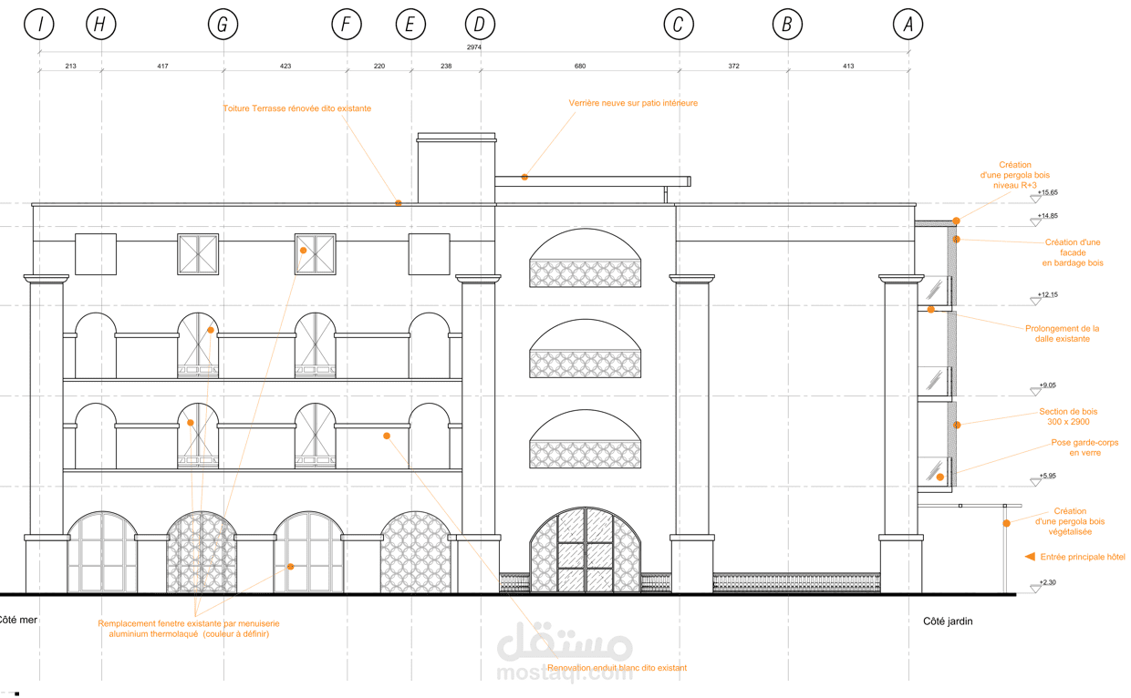Click the 'Toiture Terrasse rénovée dito existante' note
Image resolution: width=1131 pixels, height=698 pixels.
point(297,108)
